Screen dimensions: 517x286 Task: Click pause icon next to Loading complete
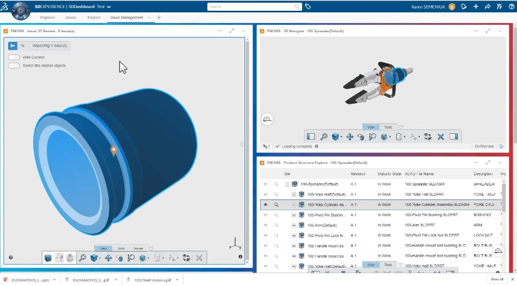317,146
